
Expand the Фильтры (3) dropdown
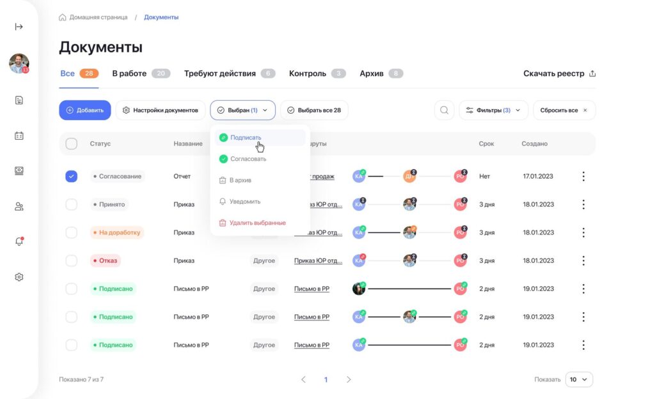(x=493, y=110)
